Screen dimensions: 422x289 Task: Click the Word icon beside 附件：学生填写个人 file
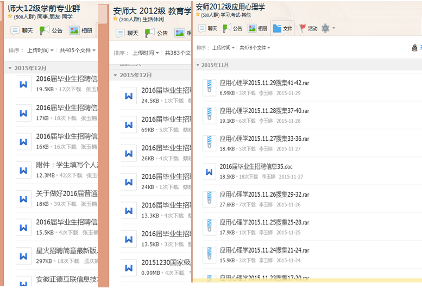click(x=23, y=170)
